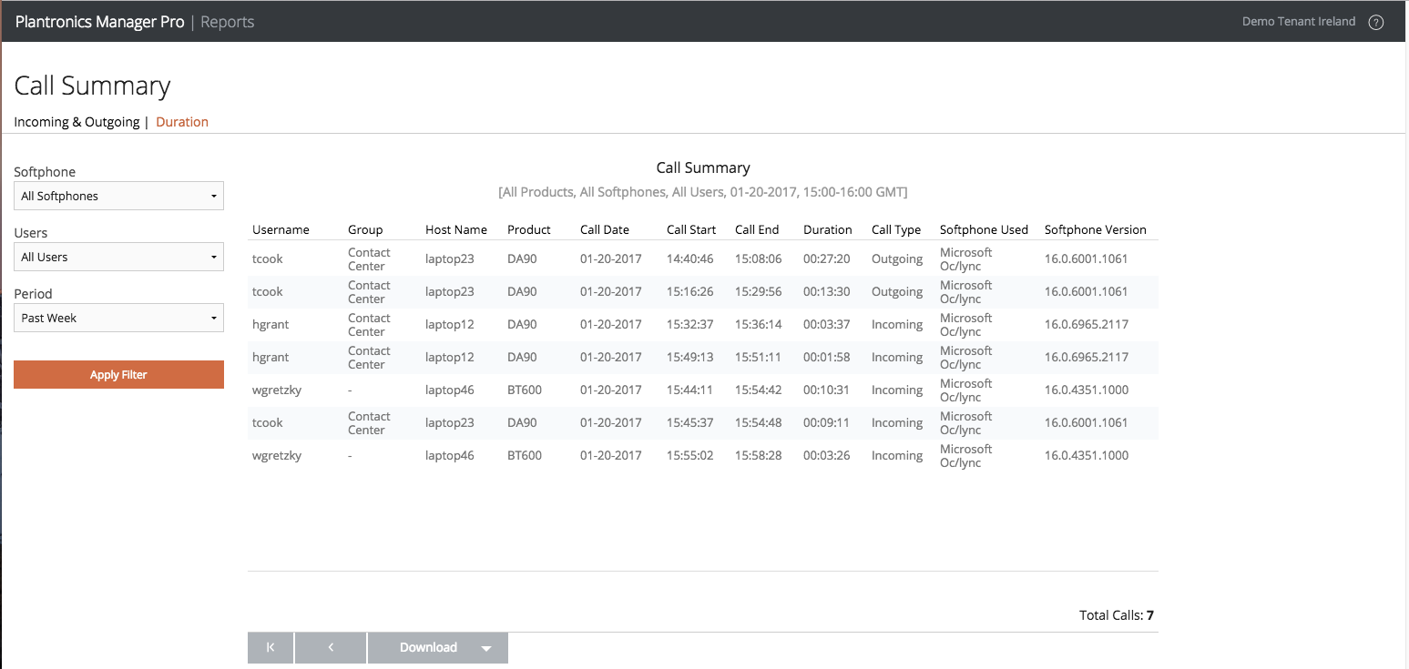The width and height of the screenshot is (1409, 669).
Task: Click Apply Filter button
Action: pyautogui.click(x=118, y=375)
